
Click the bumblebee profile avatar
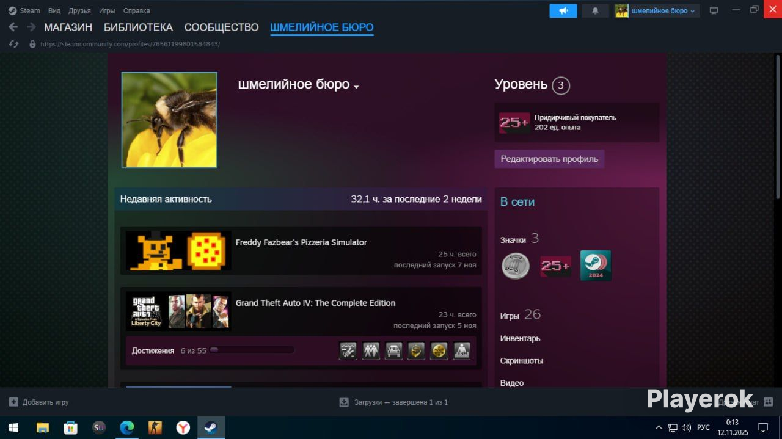tap(169, 120)
